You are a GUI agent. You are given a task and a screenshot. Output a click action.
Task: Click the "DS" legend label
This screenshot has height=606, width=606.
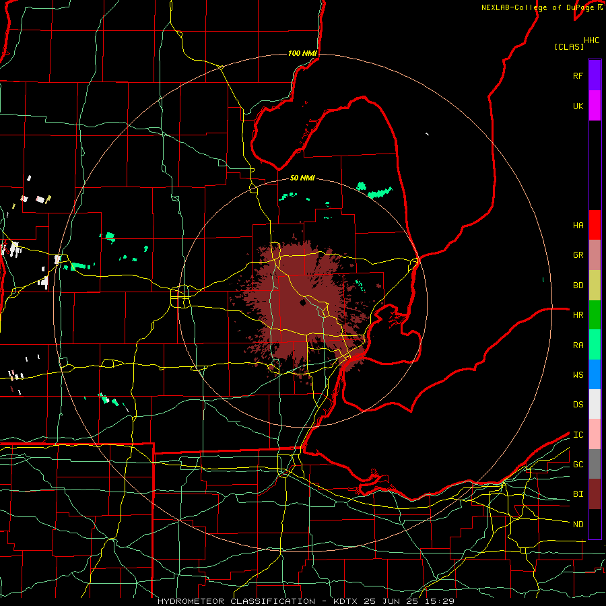578,404
